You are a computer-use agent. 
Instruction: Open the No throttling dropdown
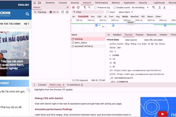[140, 7]
